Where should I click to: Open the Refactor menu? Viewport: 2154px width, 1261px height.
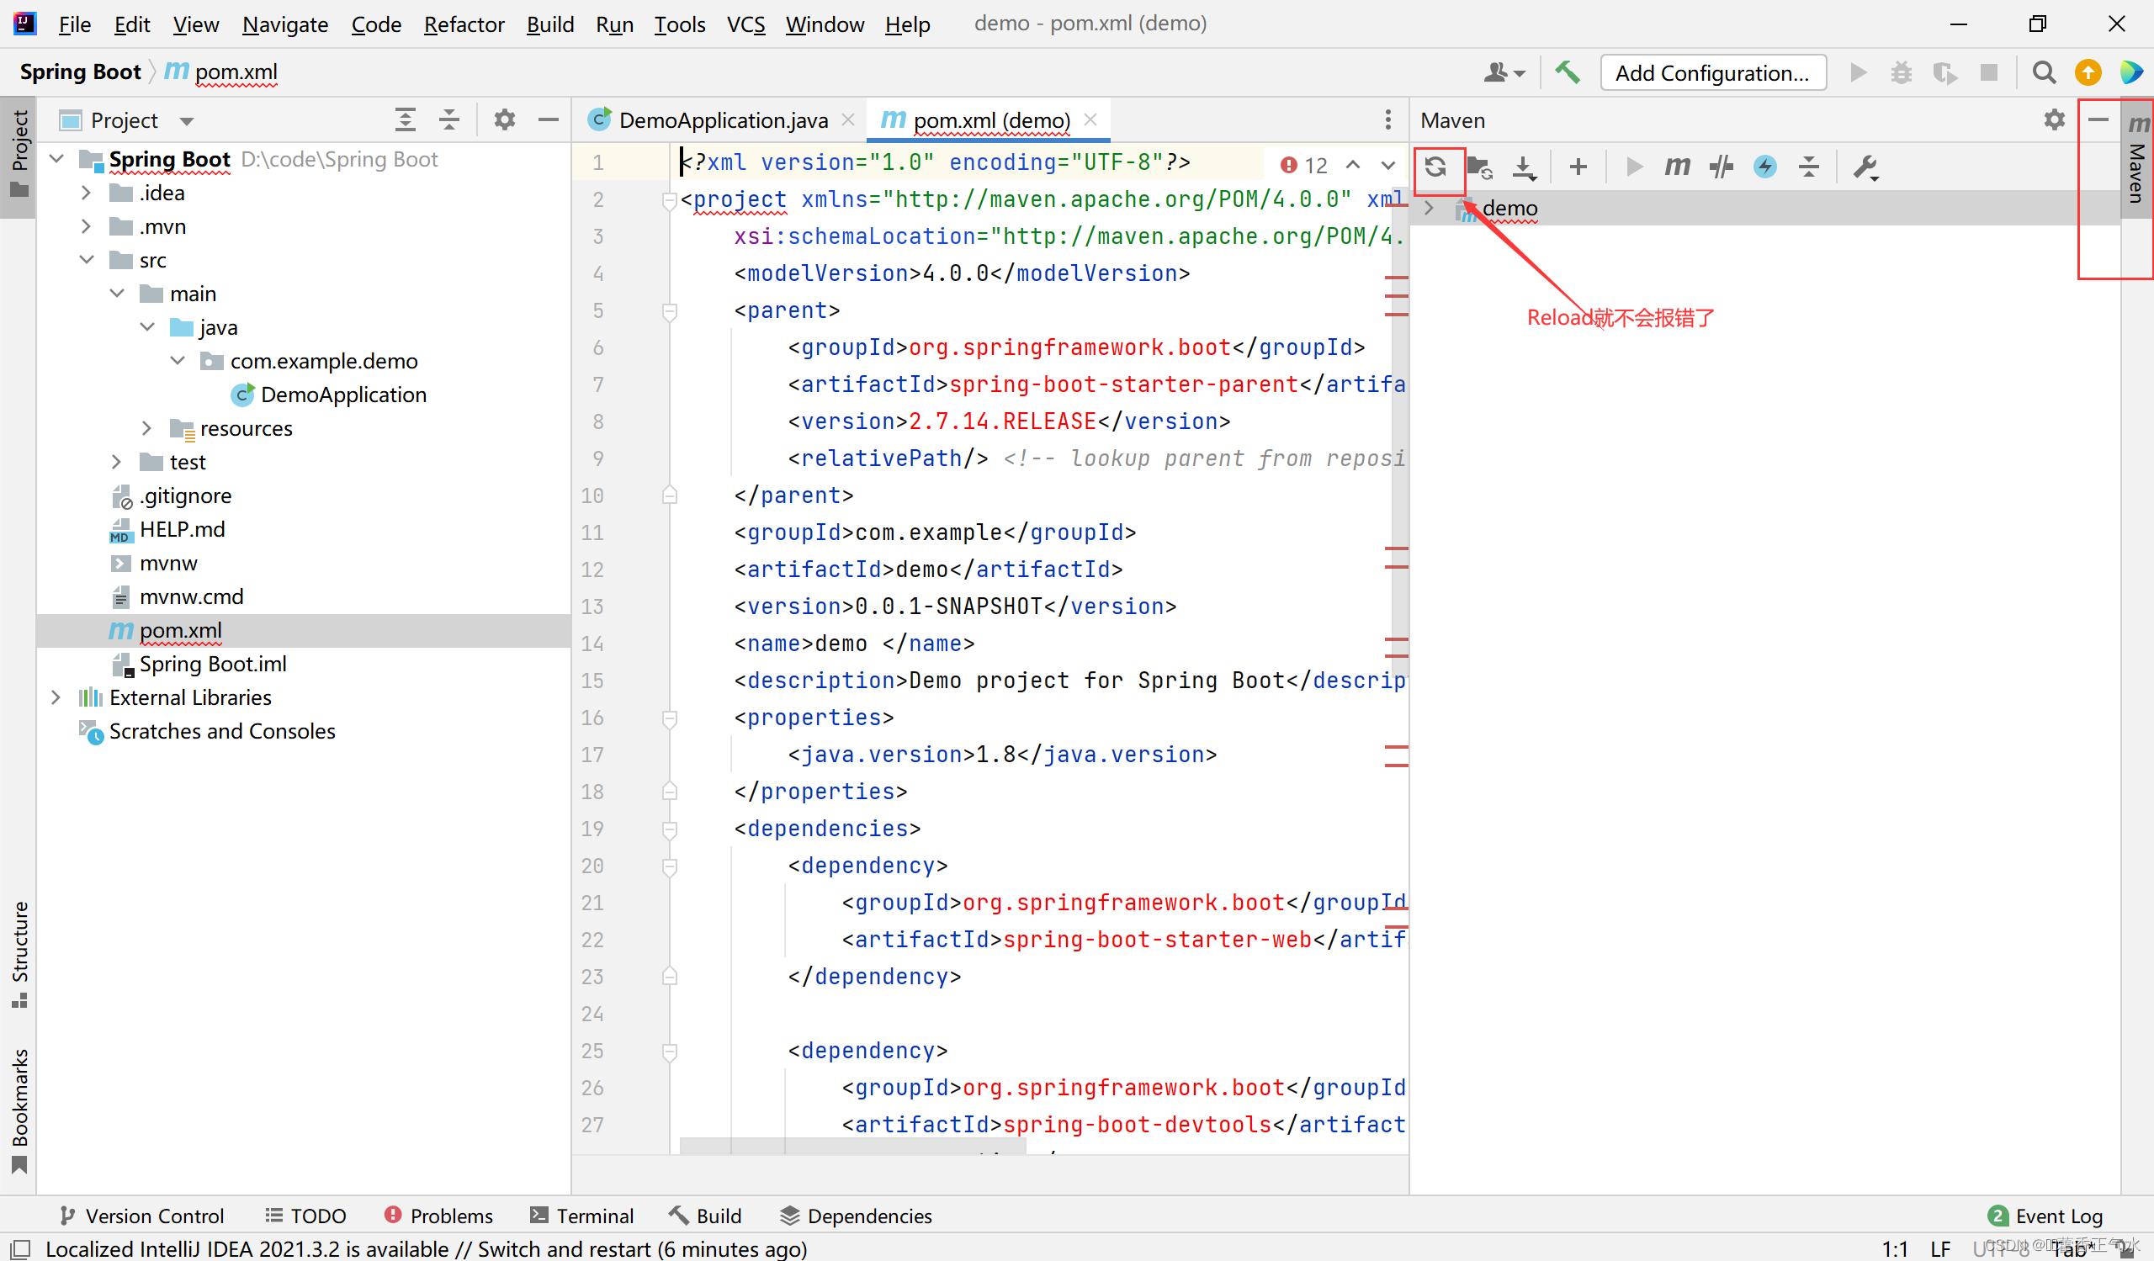tap(464, 24)
